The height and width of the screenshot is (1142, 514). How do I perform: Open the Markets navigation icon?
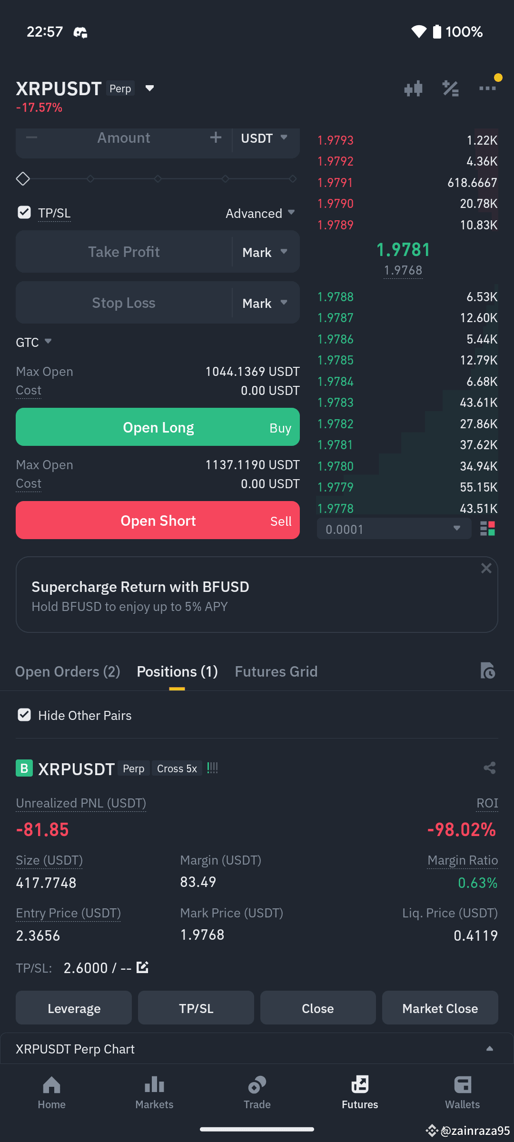coord(154,1085)
